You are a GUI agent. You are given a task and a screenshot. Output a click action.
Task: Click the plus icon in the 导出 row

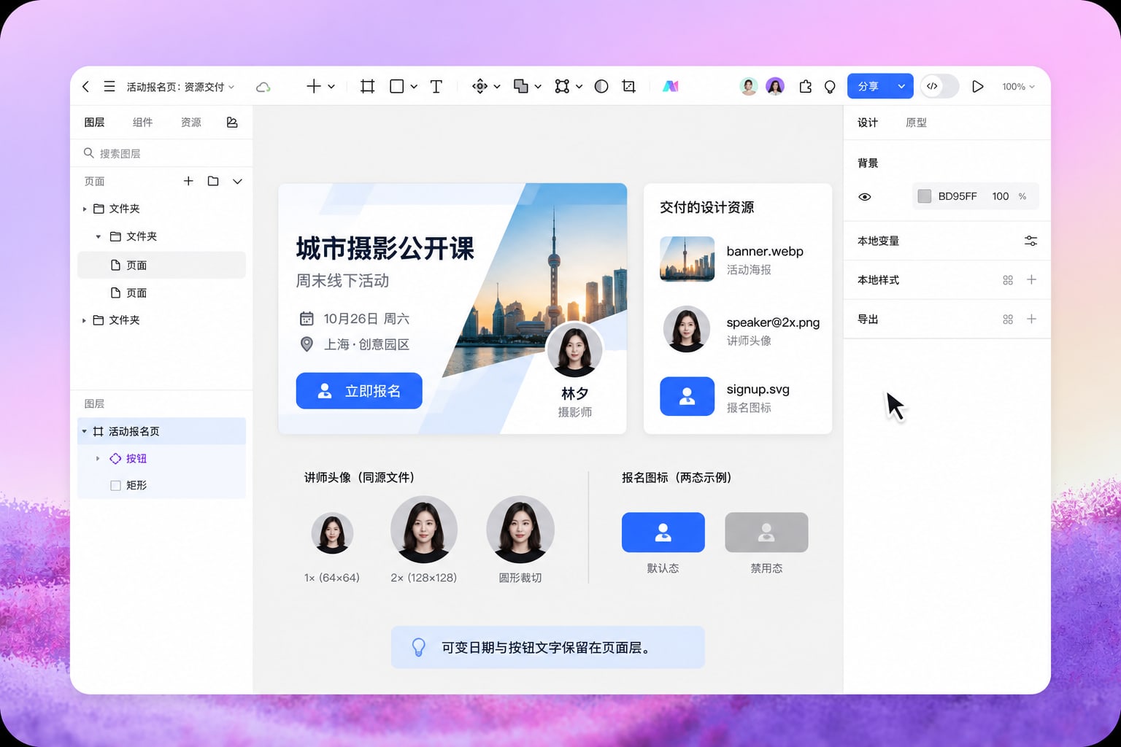point(1031,319)
